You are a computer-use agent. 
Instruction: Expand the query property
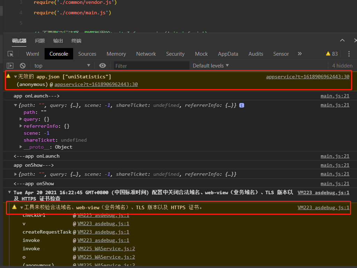click(21, 119)
